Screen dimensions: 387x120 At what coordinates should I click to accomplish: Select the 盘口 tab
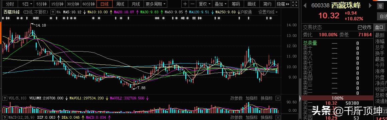pyautogui.click(x=379, y=27)
